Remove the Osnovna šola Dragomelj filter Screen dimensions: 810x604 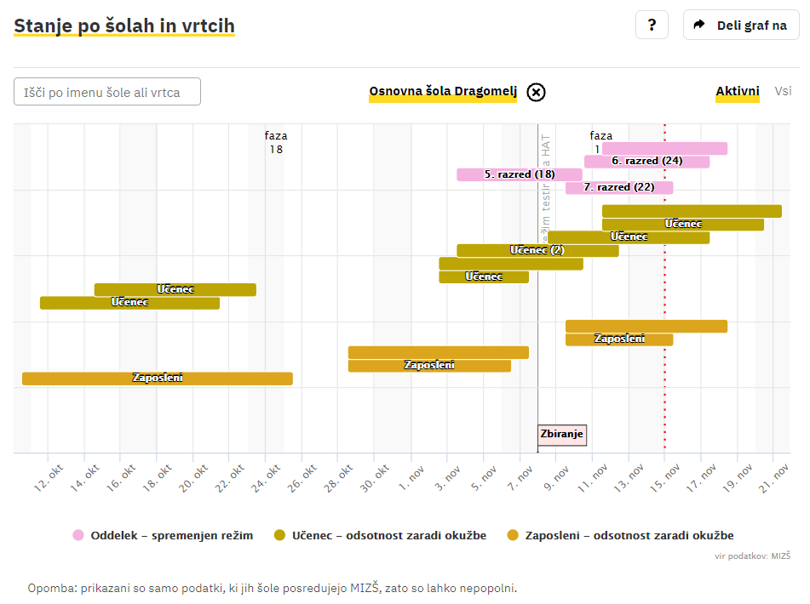tap(536, 93)
